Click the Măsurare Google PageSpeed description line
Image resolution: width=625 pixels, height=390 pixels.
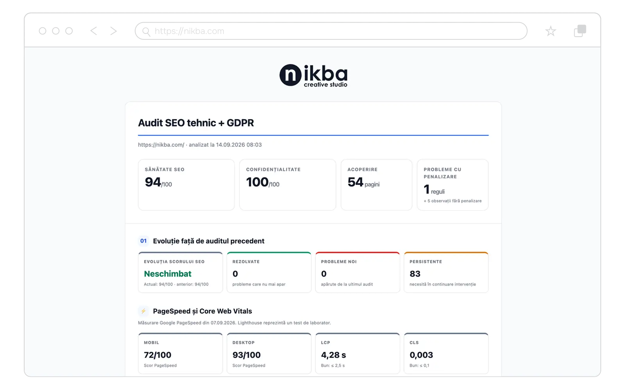pyautogui.click(x=234, y=323)
